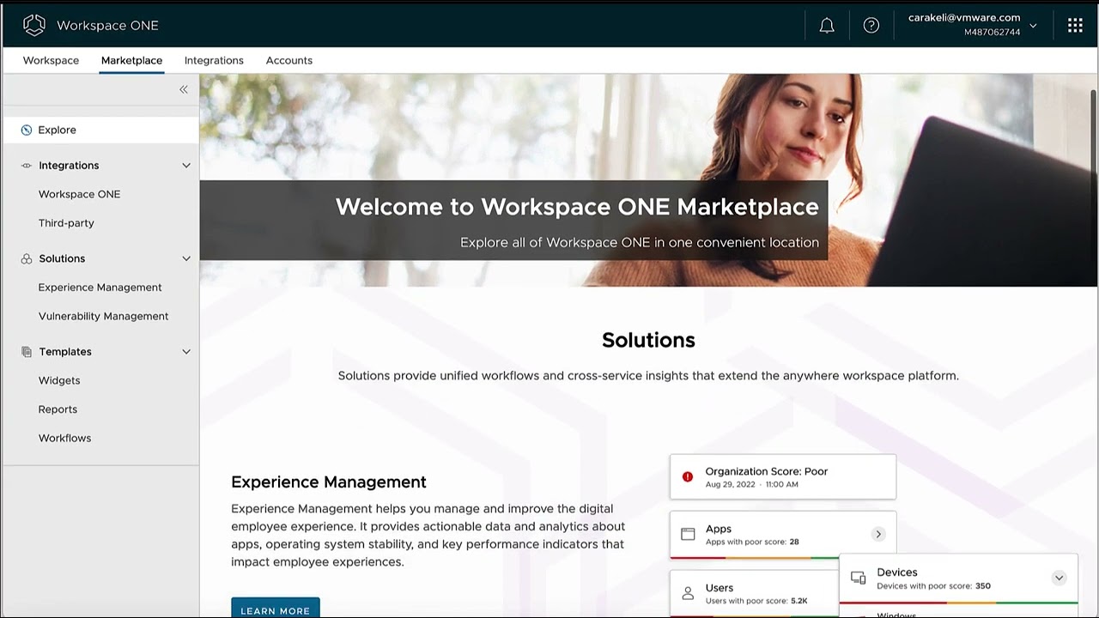Image resolution: width=1099 pixels, height=618 pixels.
Task: Click the Integrations section icon
Action: click(27, 166)
